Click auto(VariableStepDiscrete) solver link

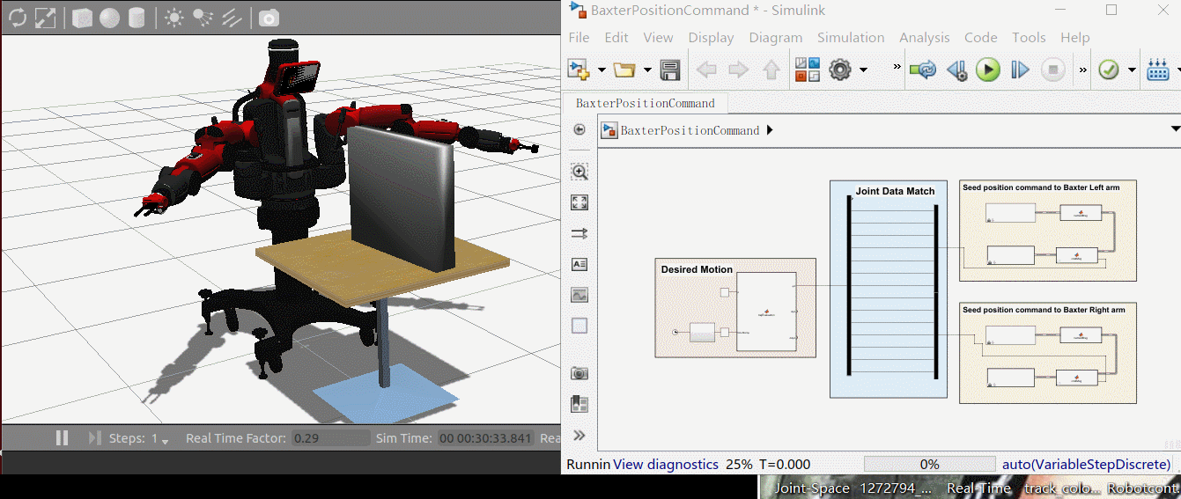[1086, 464]
